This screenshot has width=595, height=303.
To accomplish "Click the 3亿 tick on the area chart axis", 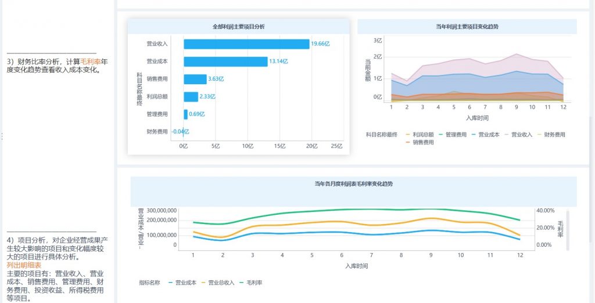I will [x=378, y=41].
